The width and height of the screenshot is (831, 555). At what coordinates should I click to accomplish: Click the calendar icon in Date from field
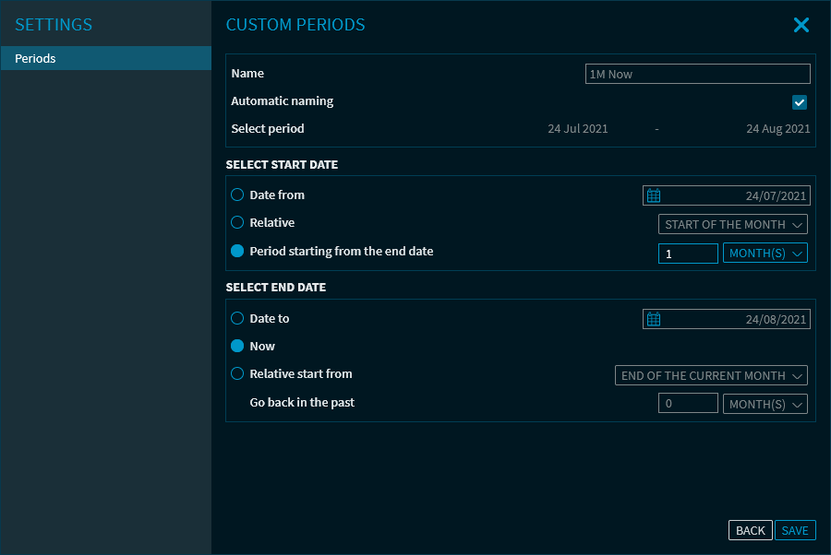click(654, 195)
